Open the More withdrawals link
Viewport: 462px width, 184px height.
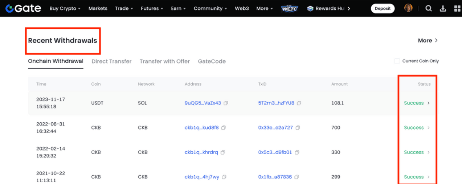[428, 40]
